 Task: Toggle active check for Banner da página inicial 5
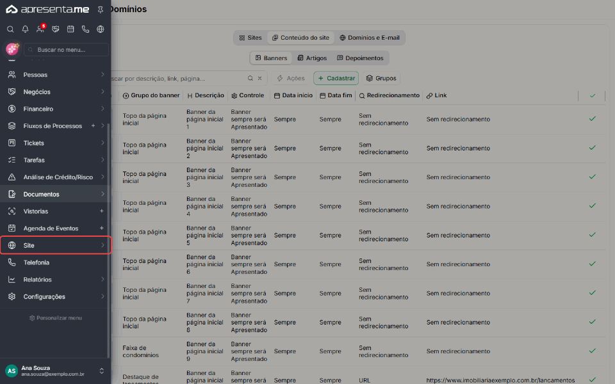(592, 235)
